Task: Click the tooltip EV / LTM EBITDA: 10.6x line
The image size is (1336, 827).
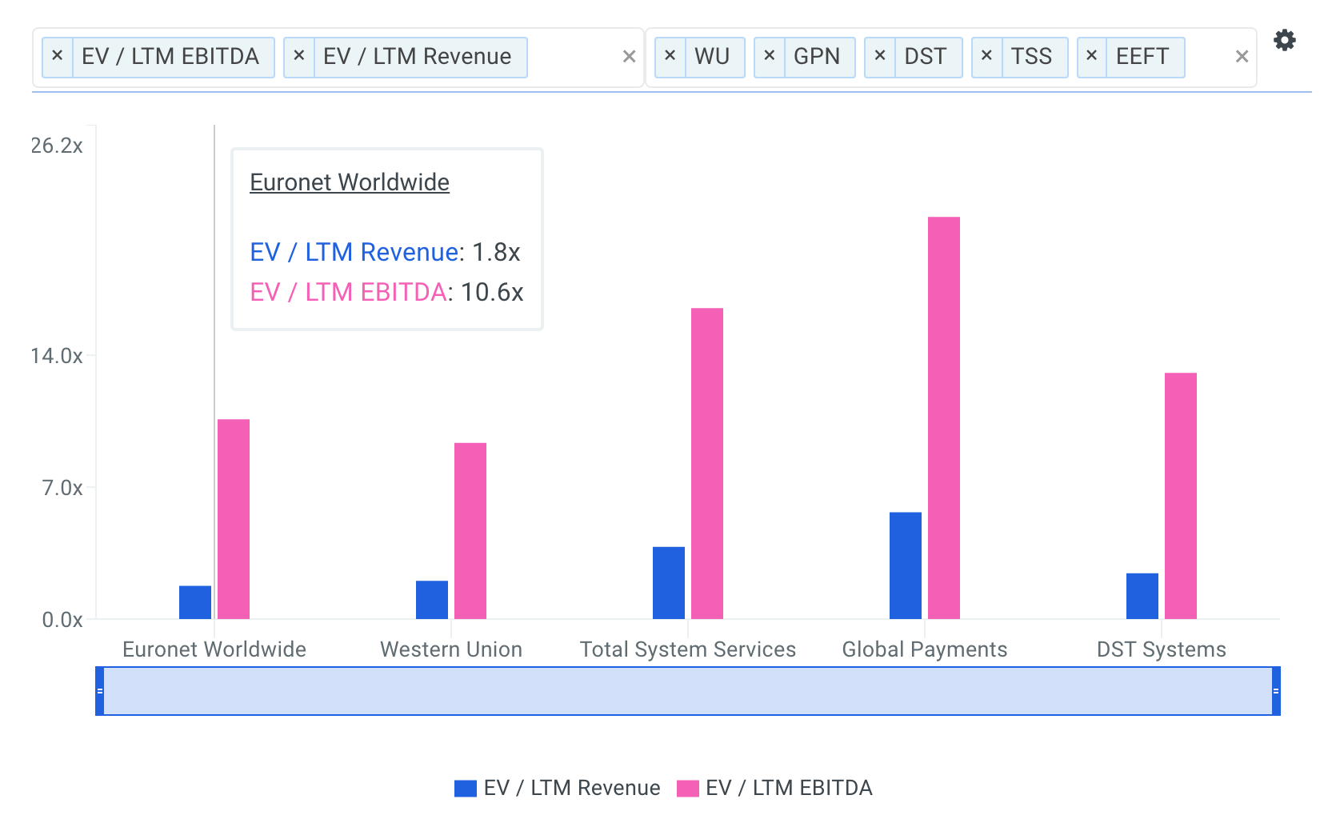Action: [x=386, y=292]
